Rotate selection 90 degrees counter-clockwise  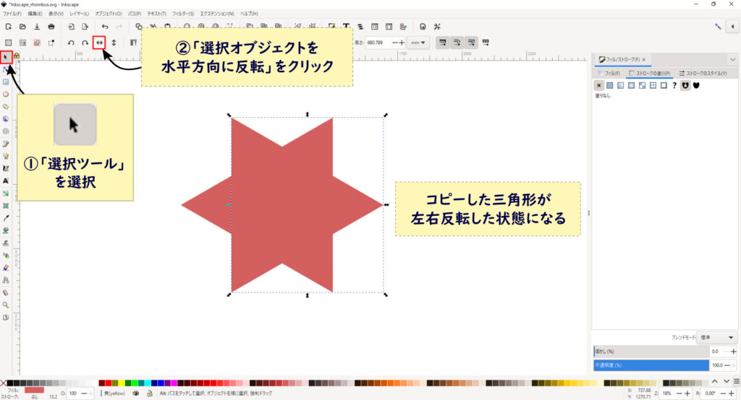click(71, 43)
